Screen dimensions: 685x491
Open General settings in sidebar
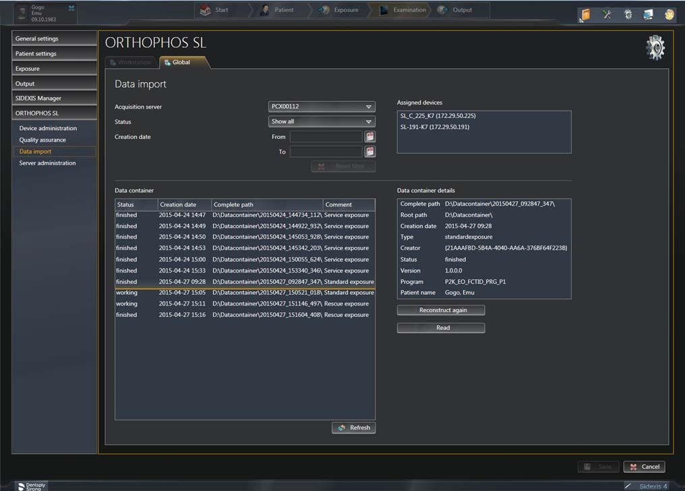tap(54, 38)
